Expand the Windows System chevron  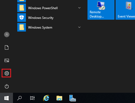tap(79, 27)
